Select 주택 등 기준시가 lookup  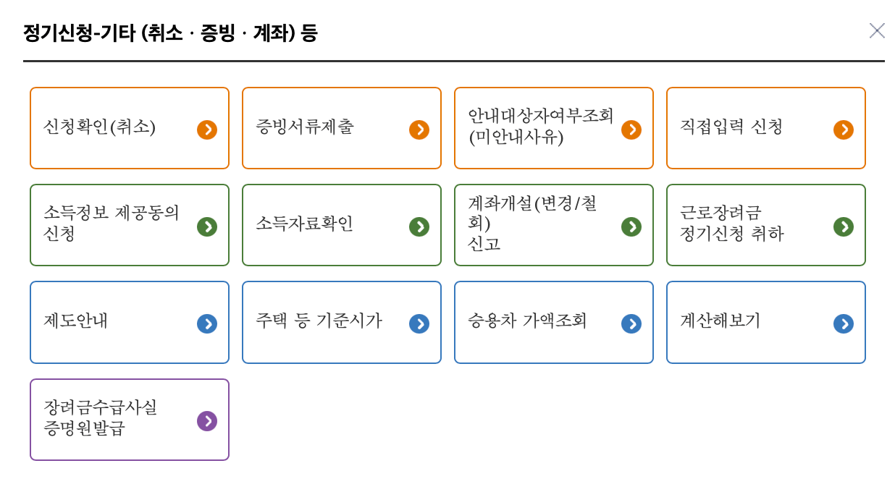342,322
